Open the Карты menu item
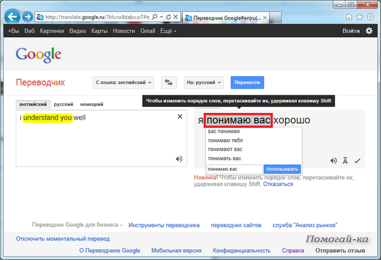Image resolution: width=381 pixels, height=260 pixels. pos(99,31)
